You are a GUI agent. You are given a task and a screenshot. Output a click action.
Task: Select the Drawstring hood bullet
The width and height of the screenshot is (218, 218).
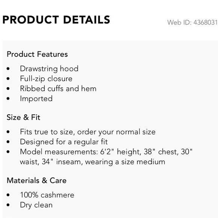49,69
